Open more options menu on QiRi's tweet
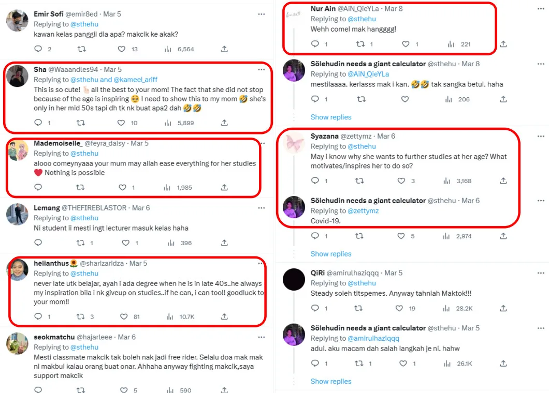This screenshot has height=393, width=549. click(541, 273)
